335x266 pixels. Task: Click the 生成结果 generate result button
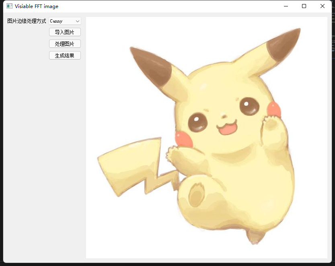(65, 56)
